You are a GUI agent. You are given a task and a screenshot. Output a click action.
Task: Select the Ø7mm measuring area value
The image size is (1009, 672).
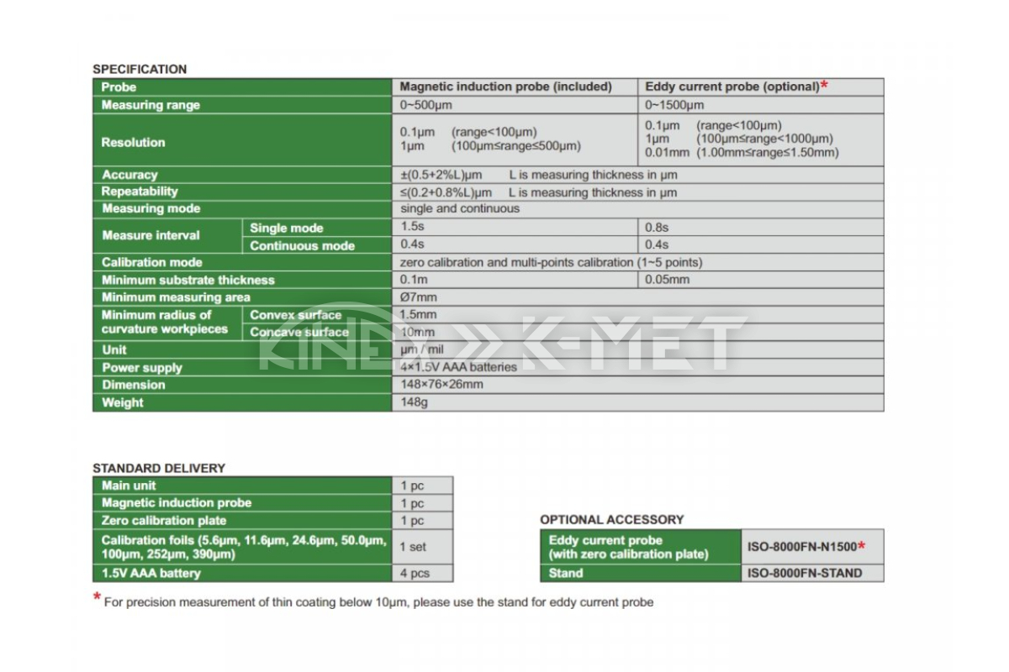(x=419, y=297)
